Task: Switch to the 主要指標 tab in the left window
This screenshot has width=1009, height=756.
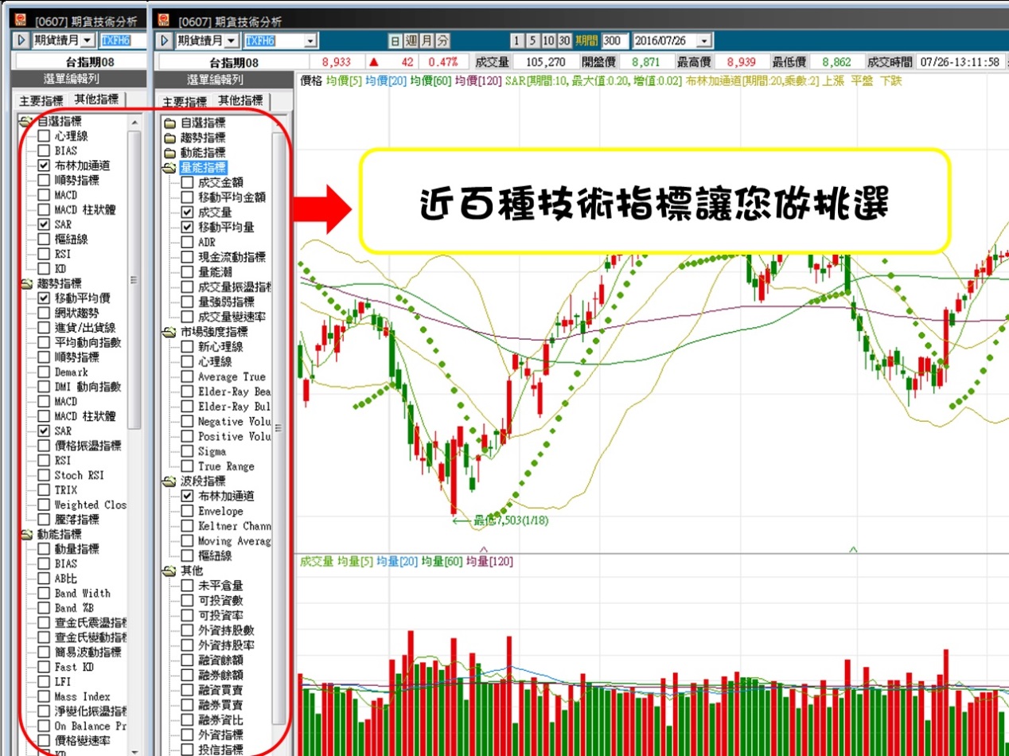Action: coord(41,101)
